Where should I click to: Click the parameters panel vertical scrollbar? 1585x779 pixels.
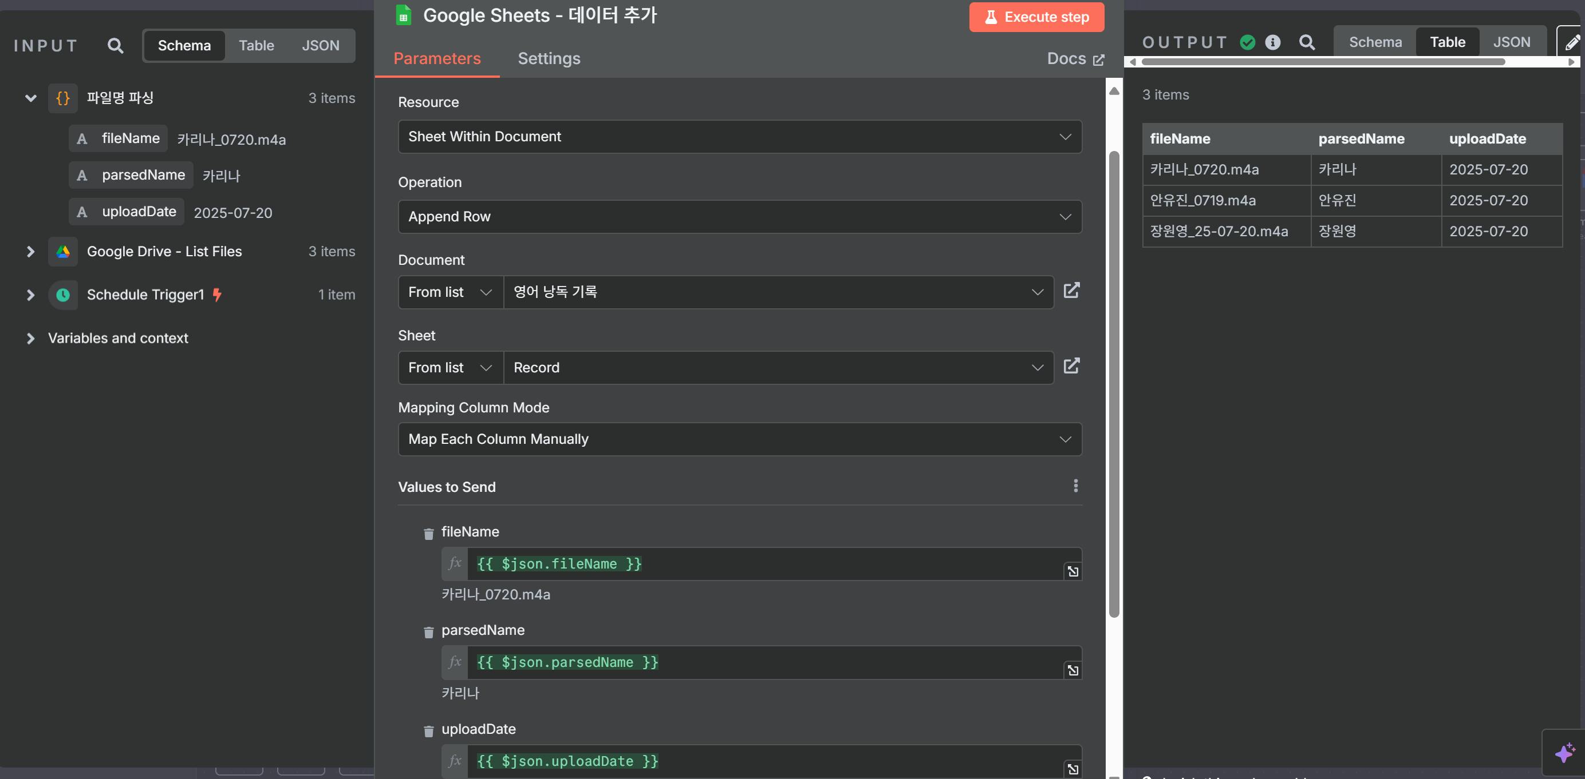1114,384
